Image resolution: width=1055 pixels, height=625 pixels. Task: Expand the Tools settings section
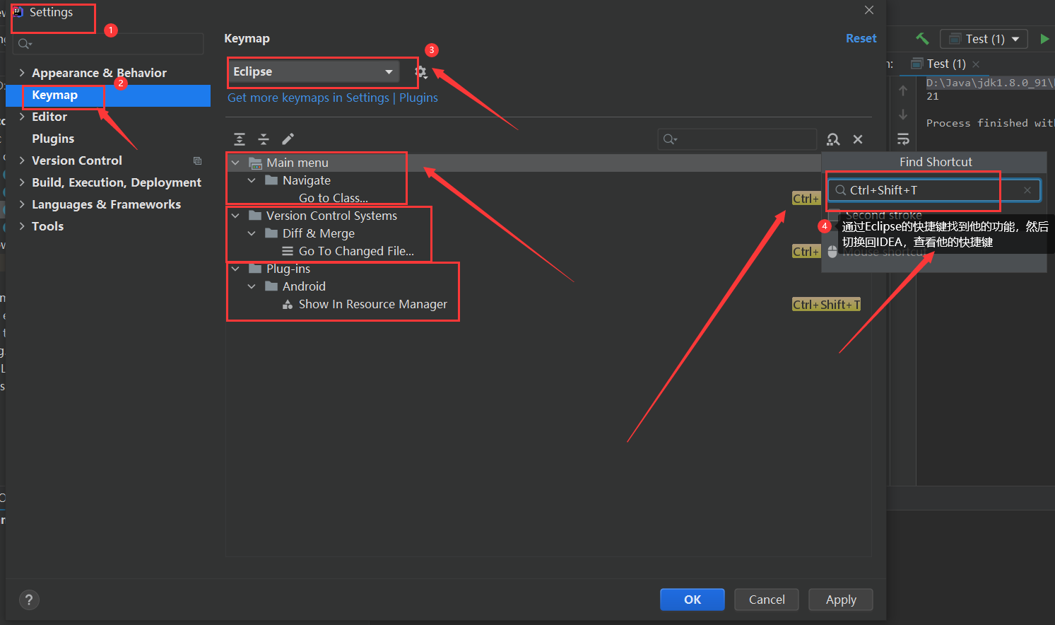click(x=22, y=226)
